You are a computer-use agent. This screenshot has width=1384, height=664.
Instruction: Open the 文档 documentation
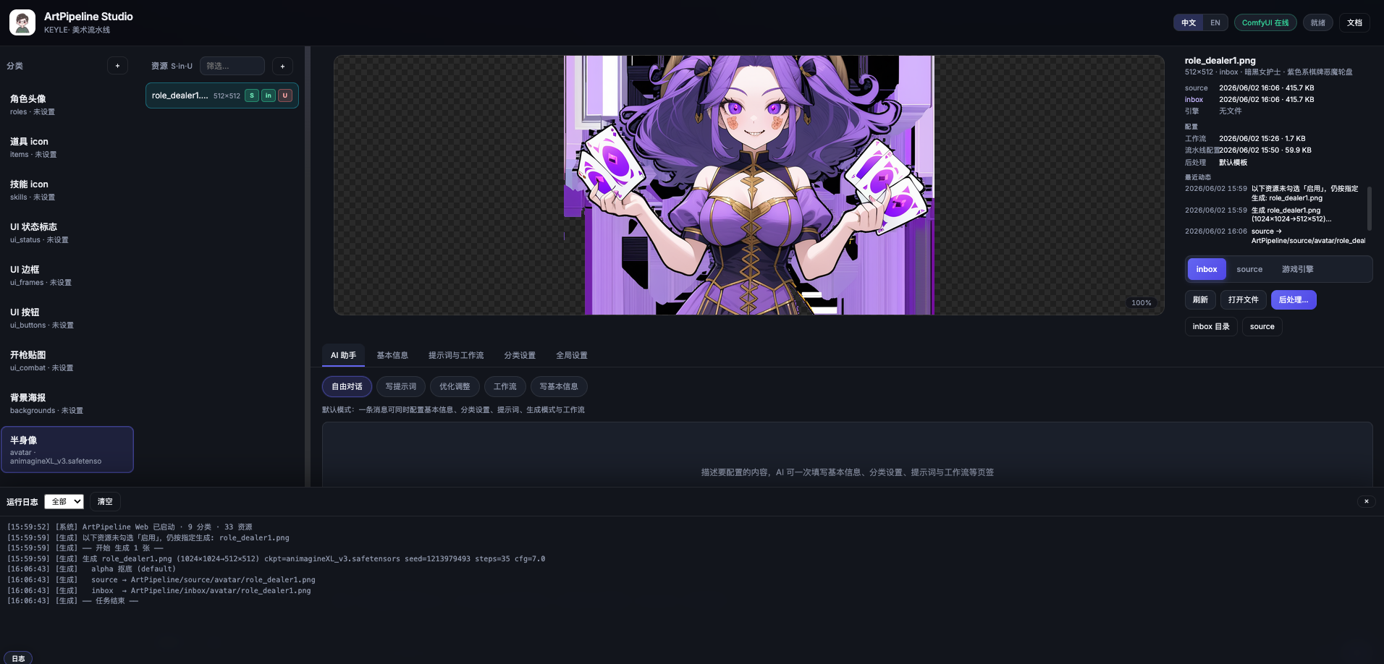(1354, 22)
